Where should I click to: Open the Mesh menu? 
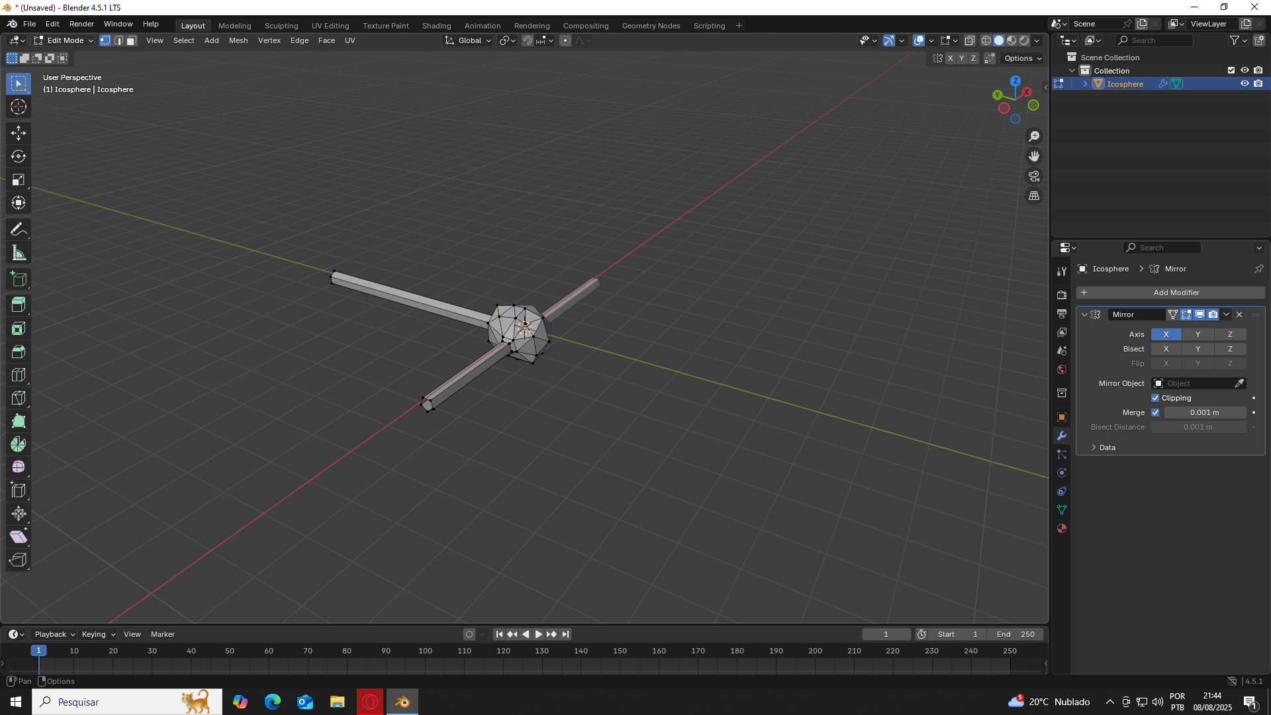(x=238, y=40)
